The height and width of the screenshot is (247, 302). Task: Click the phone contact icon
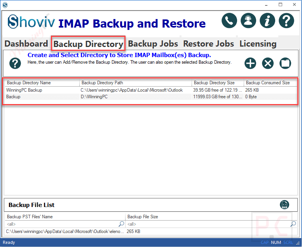229,21
